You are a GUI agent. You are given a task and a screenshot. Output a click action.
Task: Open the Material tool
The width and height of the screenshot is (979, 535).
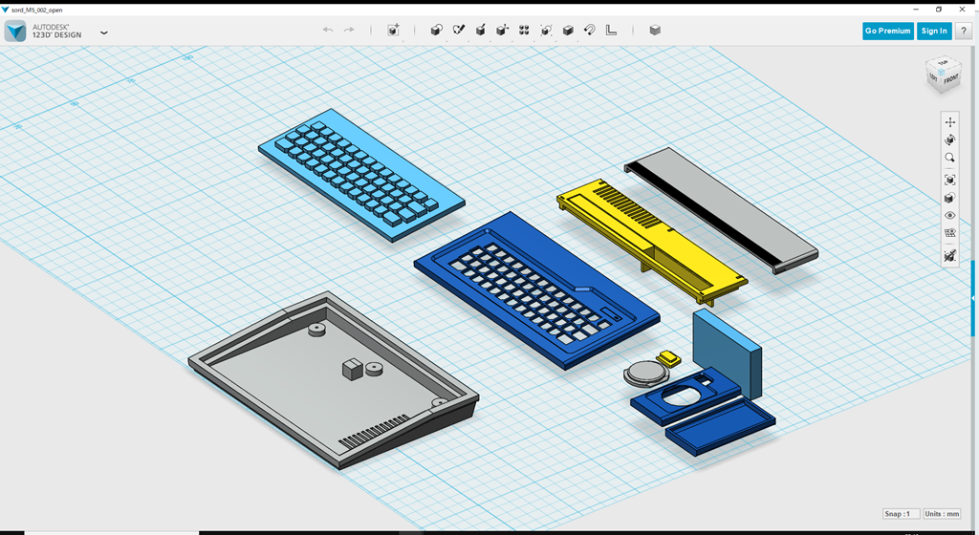click(x=655, y=31)
